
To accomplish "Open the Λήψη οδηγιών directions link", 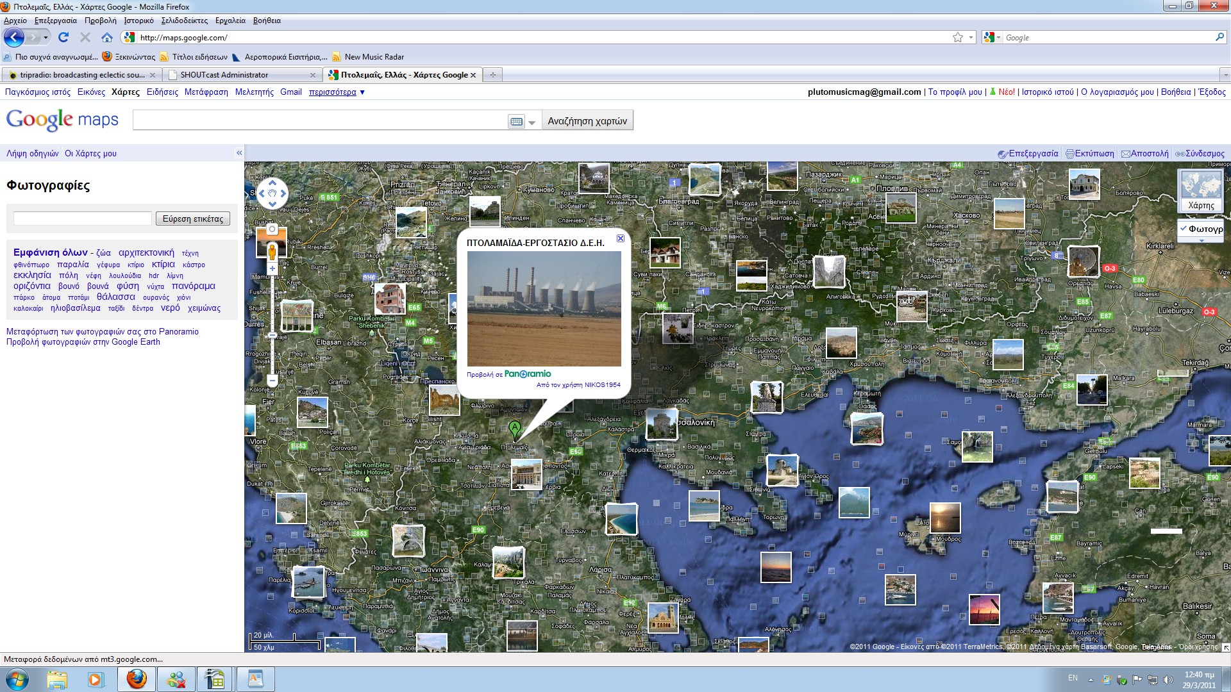I will coord(33,154).
